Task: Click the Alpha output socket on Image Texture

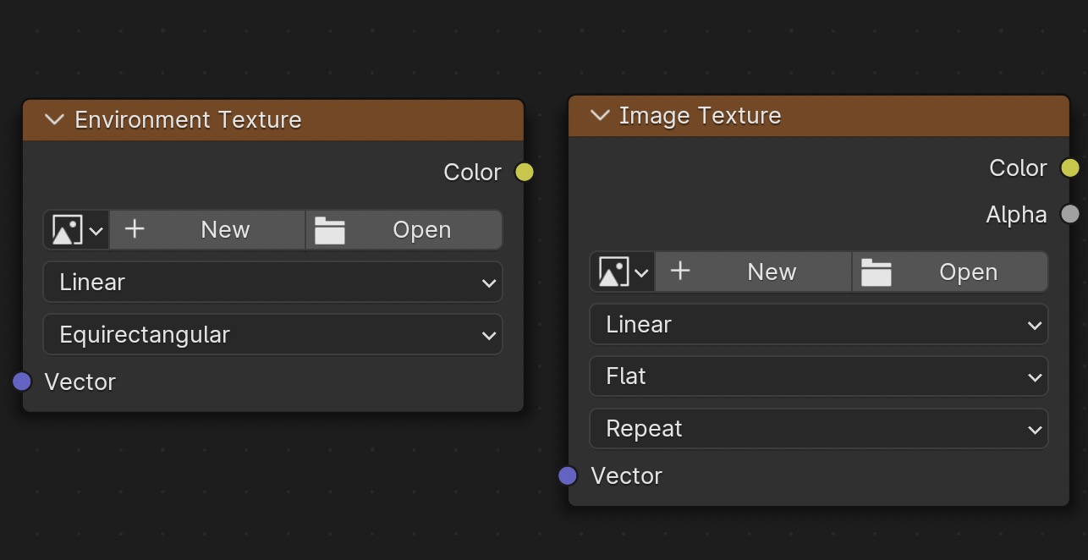Action: click(1070, 215)
